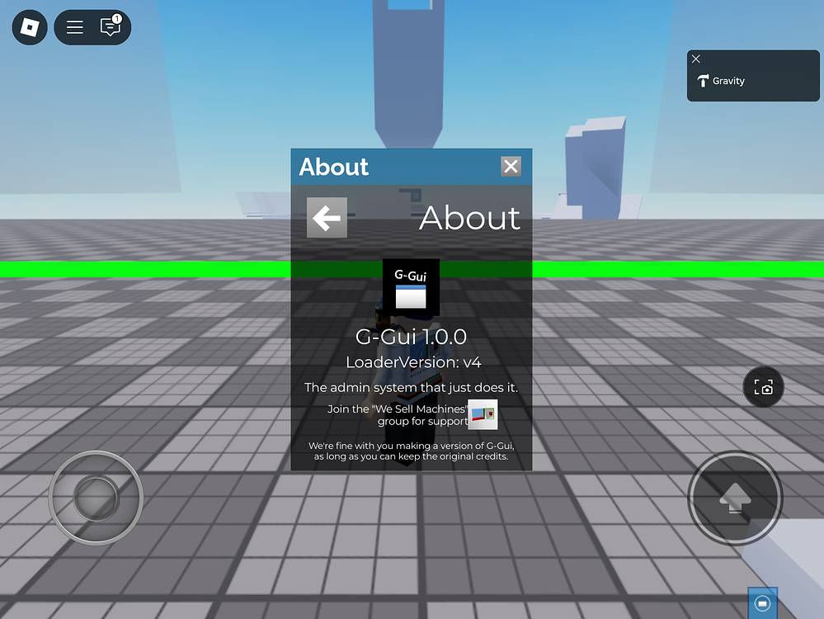Click the About title bar label
This screenshot has width=824, height=619.
(334, 167)
